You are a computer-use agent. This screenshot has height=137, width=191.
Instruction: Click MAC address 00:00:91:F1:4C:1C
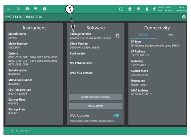click(142, 94)
